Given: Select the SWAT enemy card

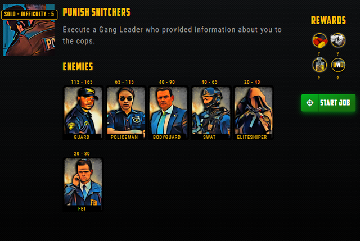Looking at the screenshot, I should click(x=211, y=113).
